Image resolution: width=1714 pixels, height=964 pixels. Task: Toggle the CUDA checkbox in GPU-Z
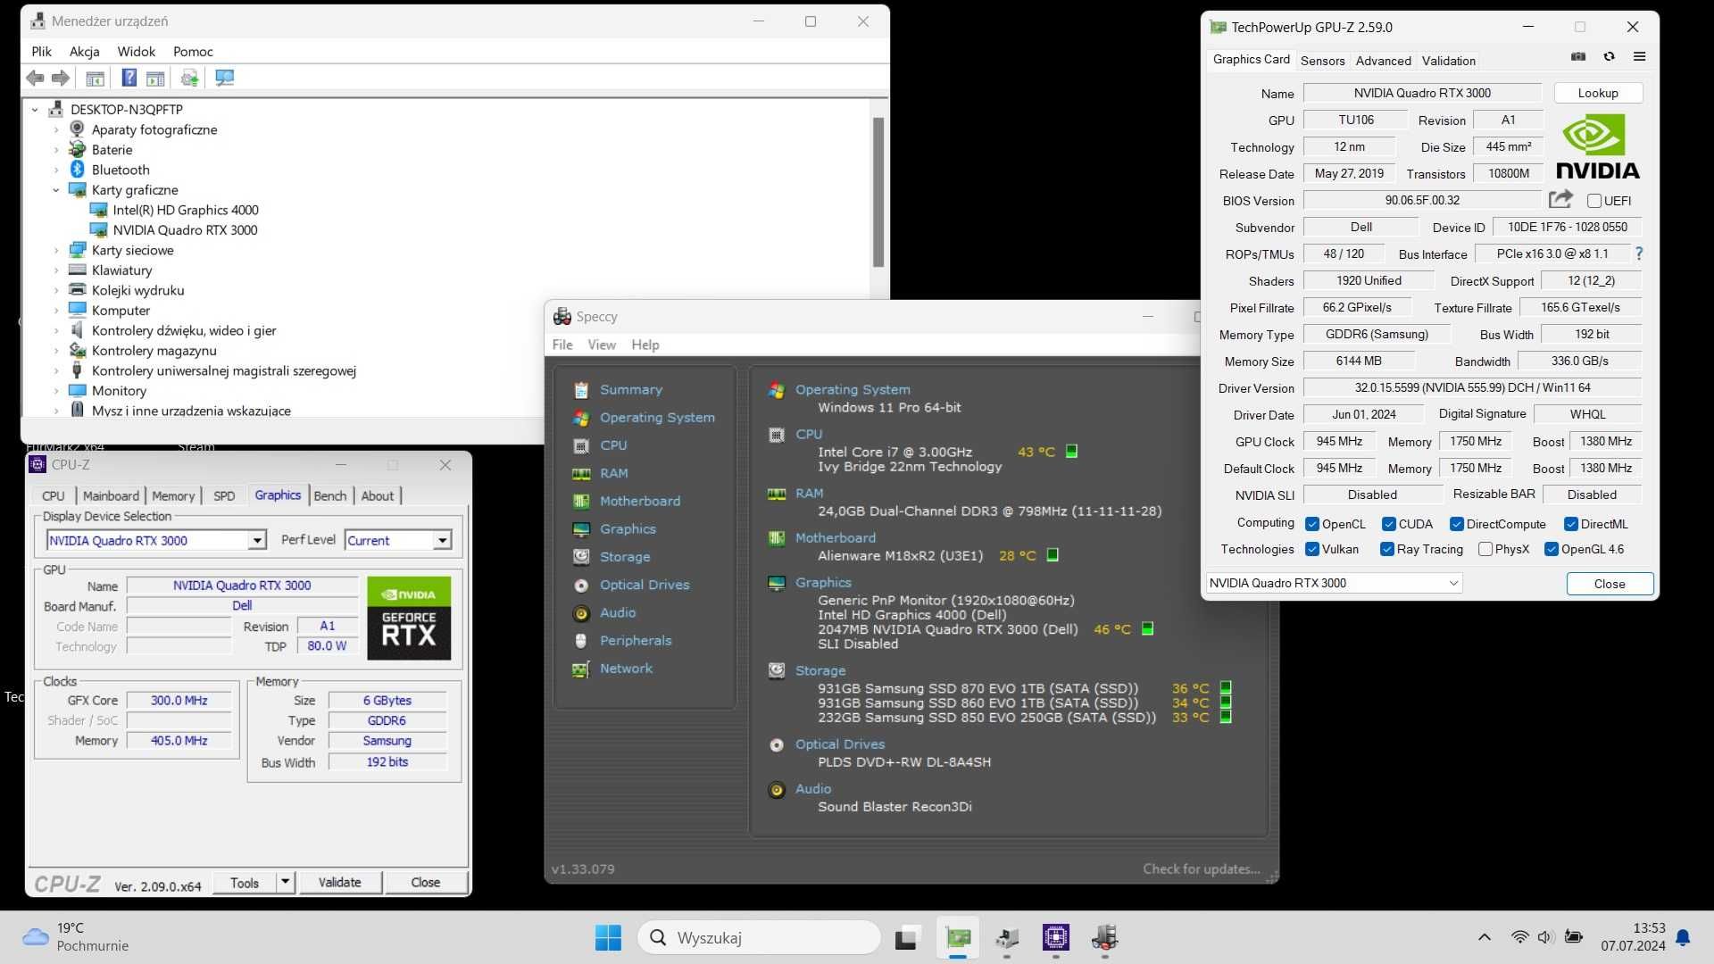point(1389,524)
